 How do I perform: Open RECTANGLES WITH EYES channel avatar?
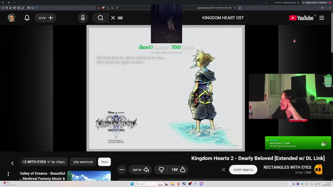(x=319, y=170)
